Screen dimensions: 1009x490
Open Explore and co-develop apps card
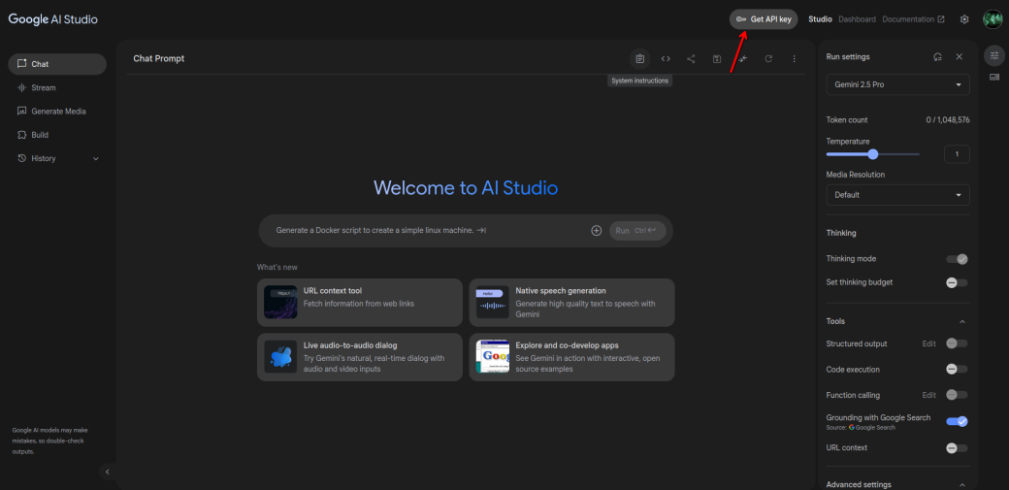[571, 357]
